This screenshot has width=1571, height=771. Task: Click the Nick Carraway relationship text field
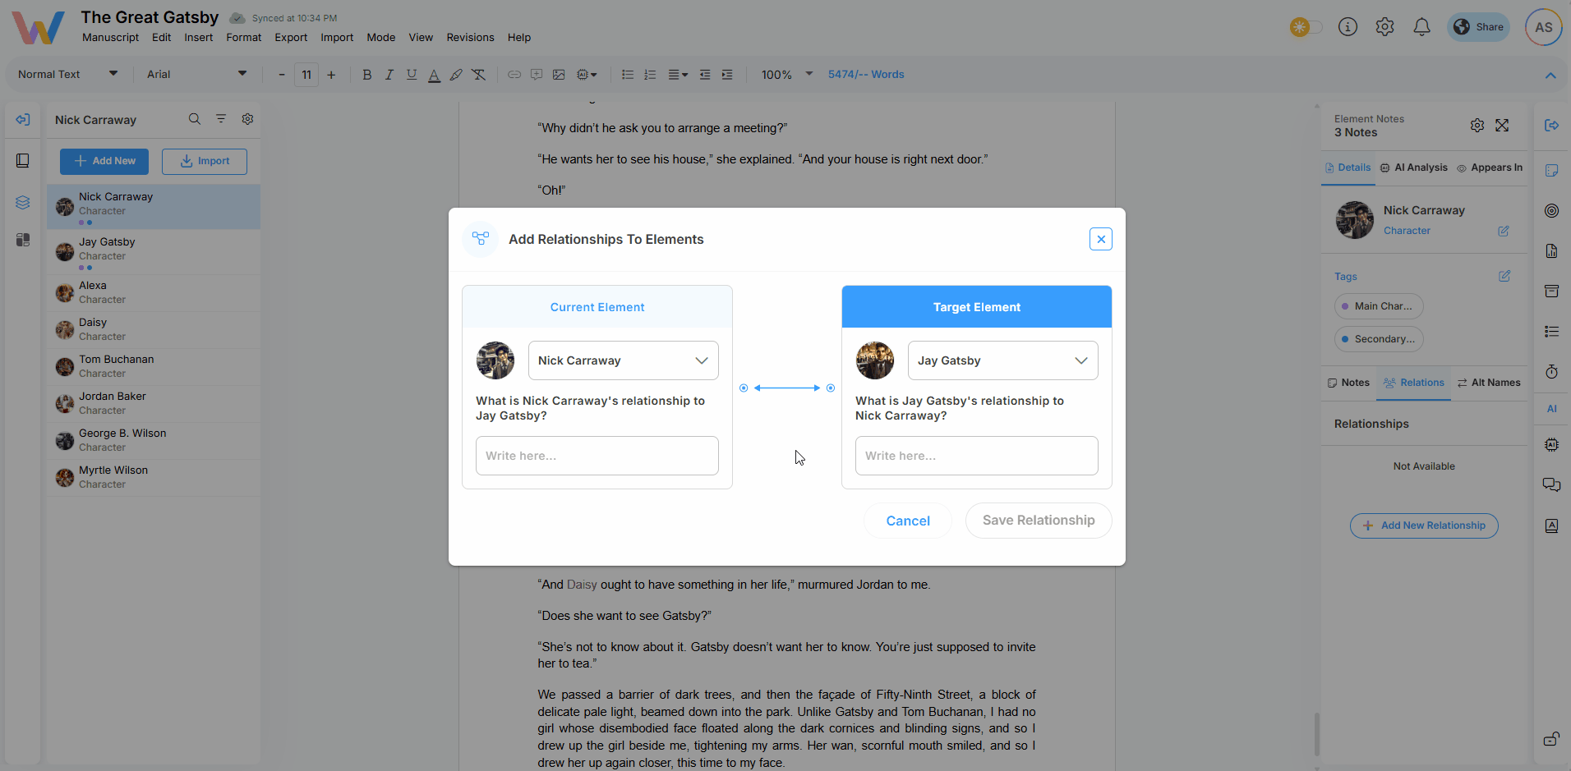tap(597, 456)
